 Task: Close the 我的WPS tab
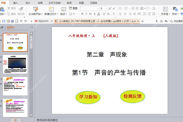(x=52, y=21)
